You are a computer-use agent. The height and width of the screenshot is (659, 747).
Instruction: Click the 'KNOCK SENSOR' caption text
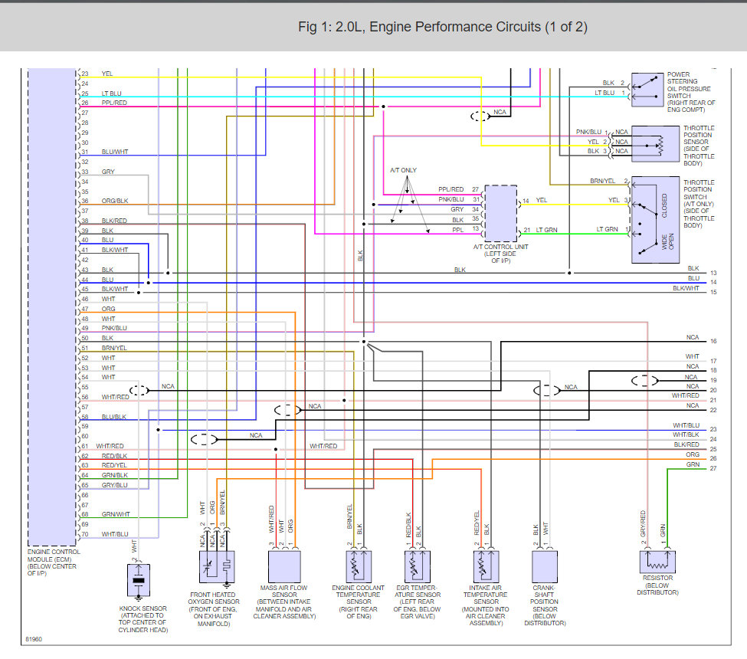tap(143, 619)
